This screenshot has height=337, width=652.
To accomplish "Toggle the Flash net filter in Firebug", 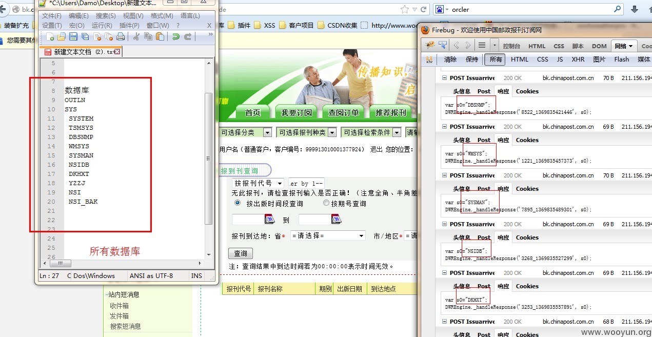I will pos(622,60).
